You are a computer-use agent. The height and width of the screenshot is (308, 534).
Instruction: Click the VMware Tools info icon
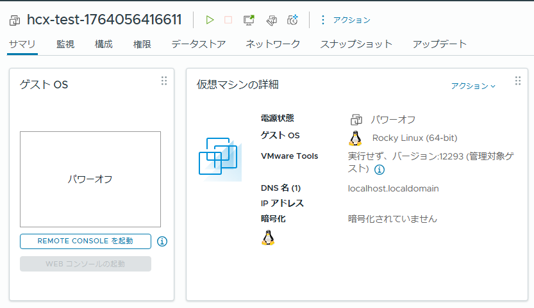380,170
